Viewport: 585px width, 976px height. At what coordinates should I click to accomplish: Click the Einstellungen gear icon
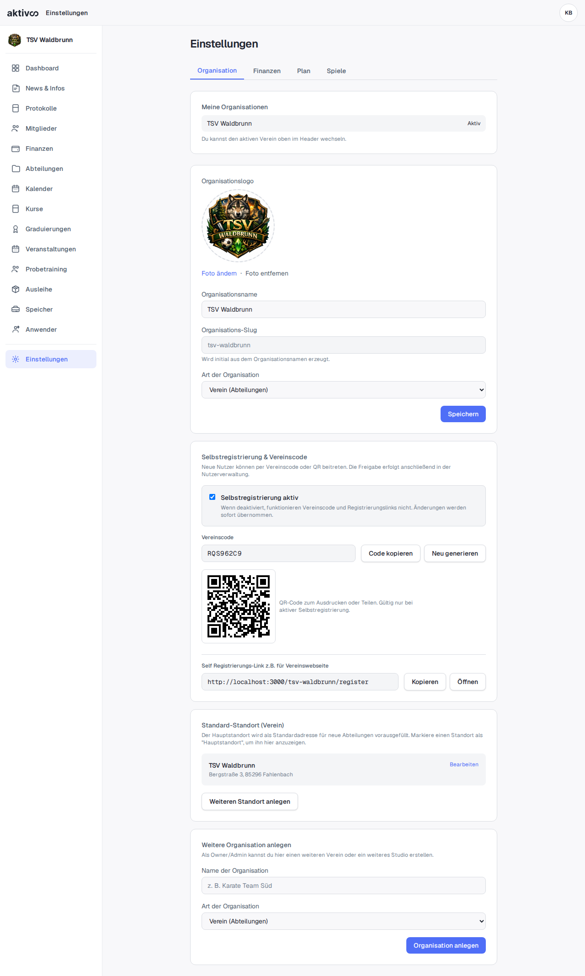click(x=16, y=359)
